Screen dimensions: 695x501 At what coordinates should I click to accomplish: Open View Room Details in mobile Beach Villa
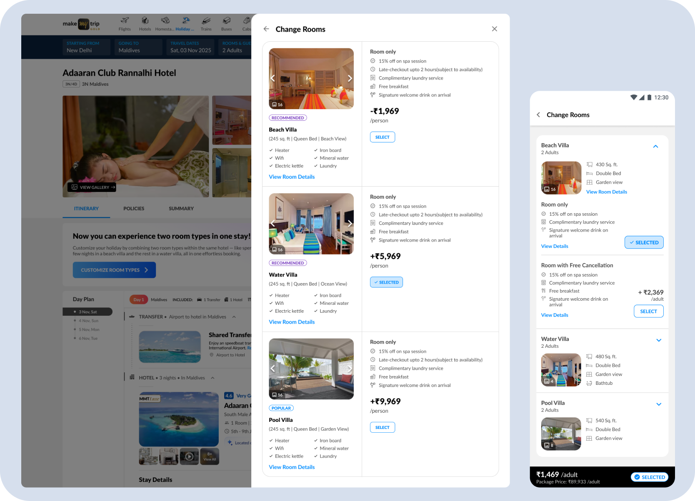607,192
